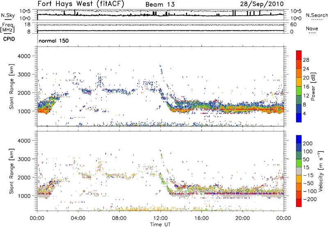Select the 12:00 time tick label
This screenshot has width=328, height=227.
pos(160,218)
